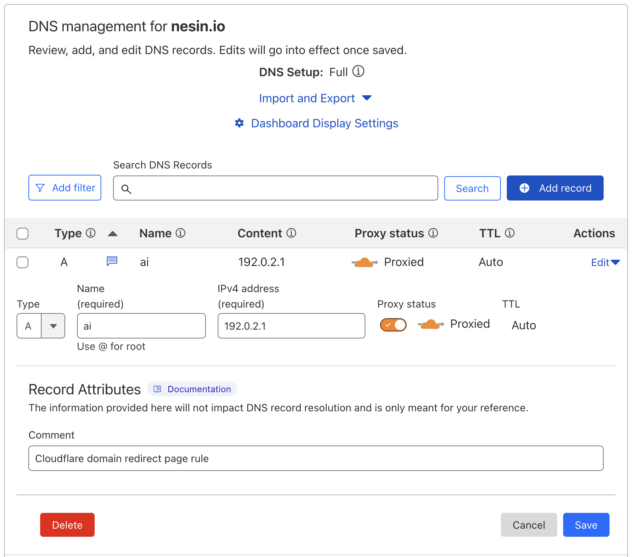Image resolution: width=632 pixels, height=557 pixels.
Task: Click the DNS Setup info icon
Action: click(x=358, y=71)
